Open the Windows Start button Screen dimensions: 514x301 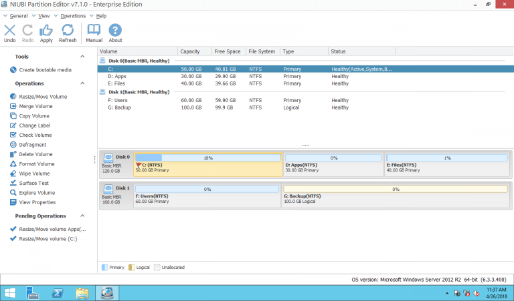[x=9, y=293]
